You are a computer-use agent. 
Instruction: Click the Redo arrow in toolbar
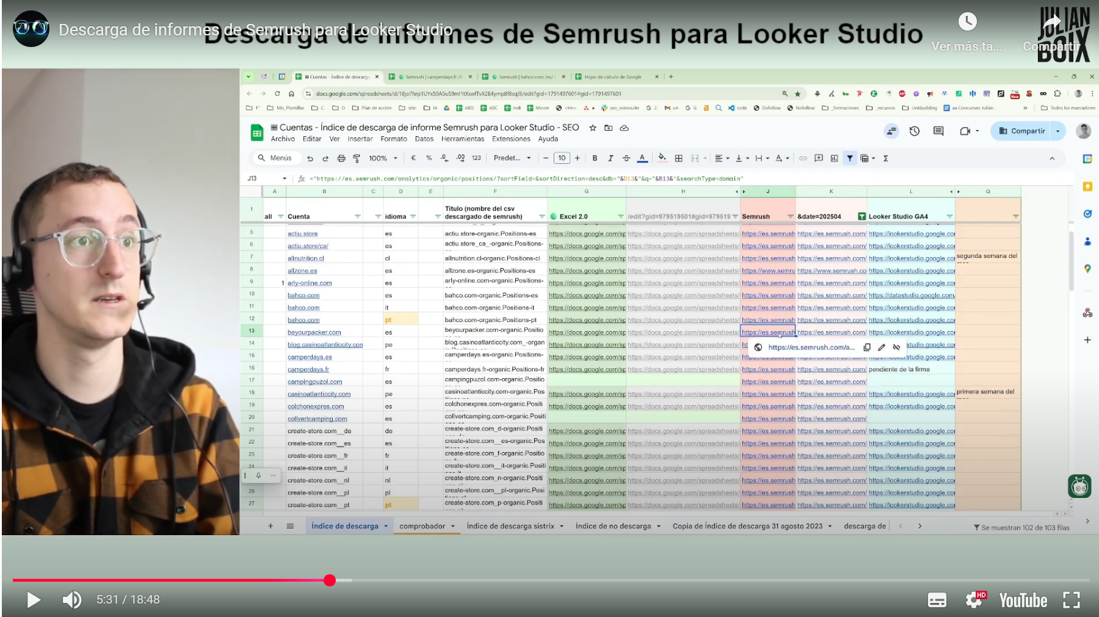point(325,158)
